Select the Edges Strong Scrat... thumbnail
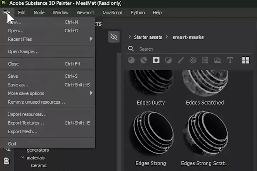This screenshot has height=171, width=257. coord(205,133)
